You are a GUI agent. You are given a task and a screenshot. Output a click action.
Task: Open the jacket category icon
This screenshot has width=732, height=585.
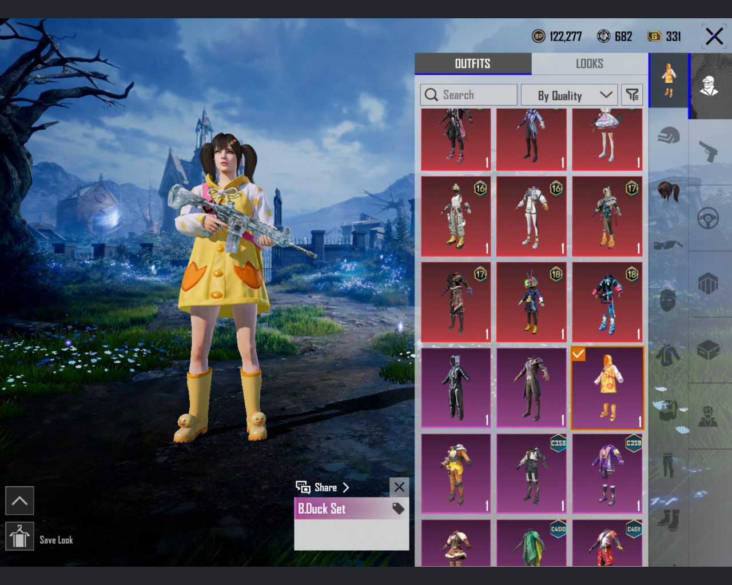669,354
